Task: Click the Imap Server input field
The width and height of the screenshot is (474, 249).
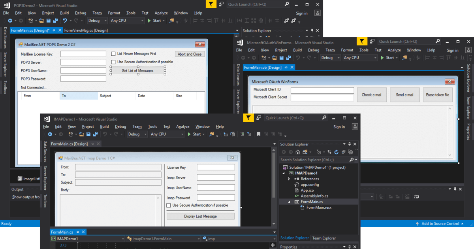Action: pyautogui.click(x=216, y=177)
